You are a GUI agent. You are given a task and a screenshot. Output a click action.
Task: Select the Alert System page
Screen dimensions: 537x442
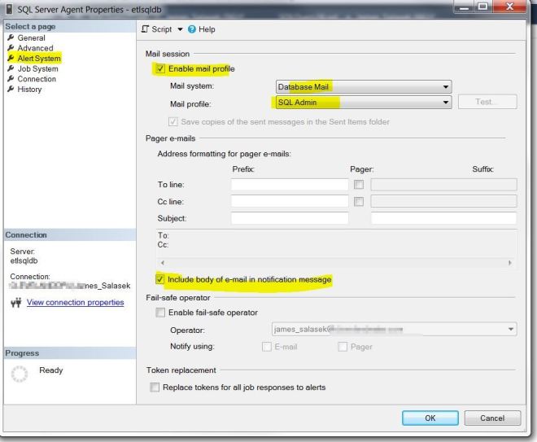pyautogui.click(x=39, y=59)
